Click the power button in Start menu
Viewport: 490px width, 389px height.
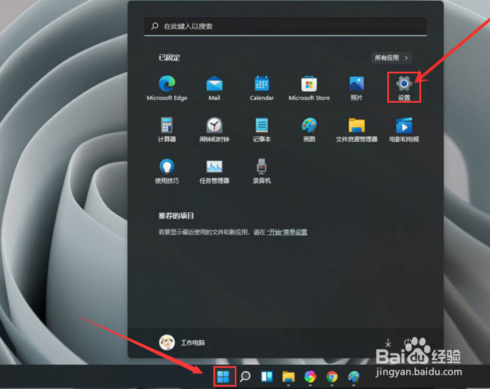(x=408, y=342)
